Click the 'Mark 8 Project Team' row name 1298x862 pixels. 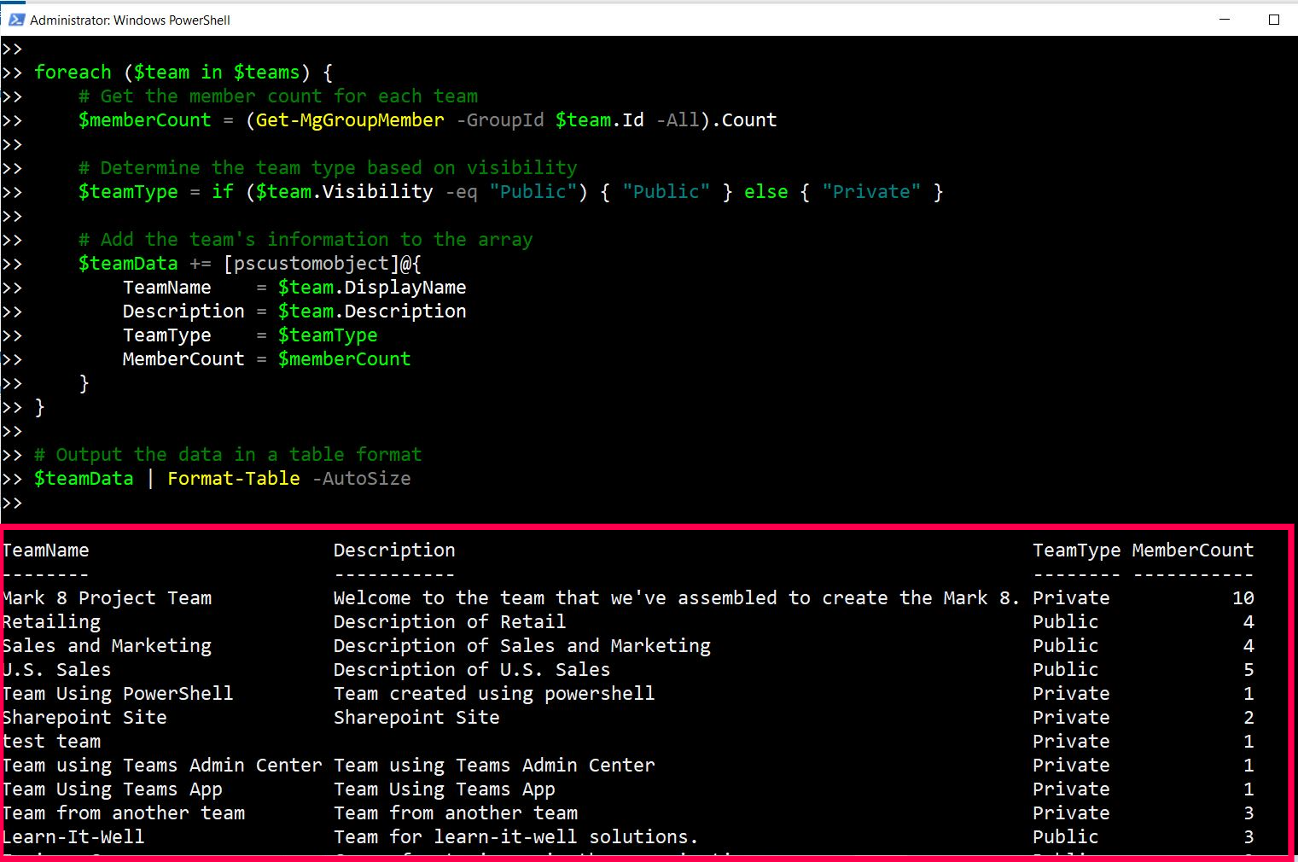pyautogui.click(x=108, y=598)
